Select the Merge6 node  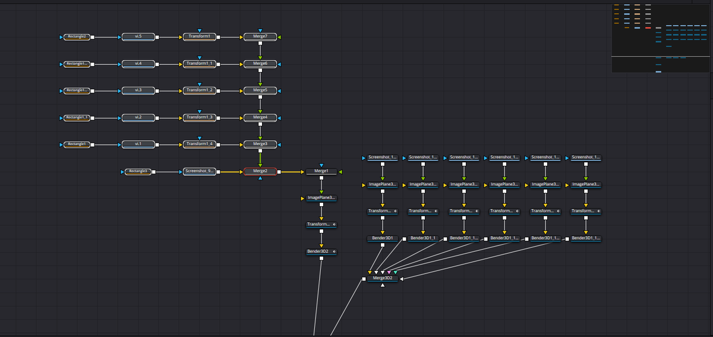pyautogui.click(x=260, y=64)
